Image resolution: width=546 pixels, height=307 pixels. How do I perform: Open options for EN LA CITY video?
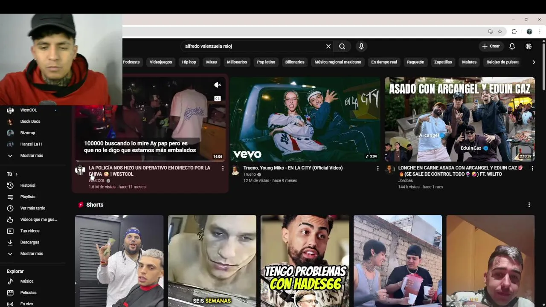click(378, 168)
